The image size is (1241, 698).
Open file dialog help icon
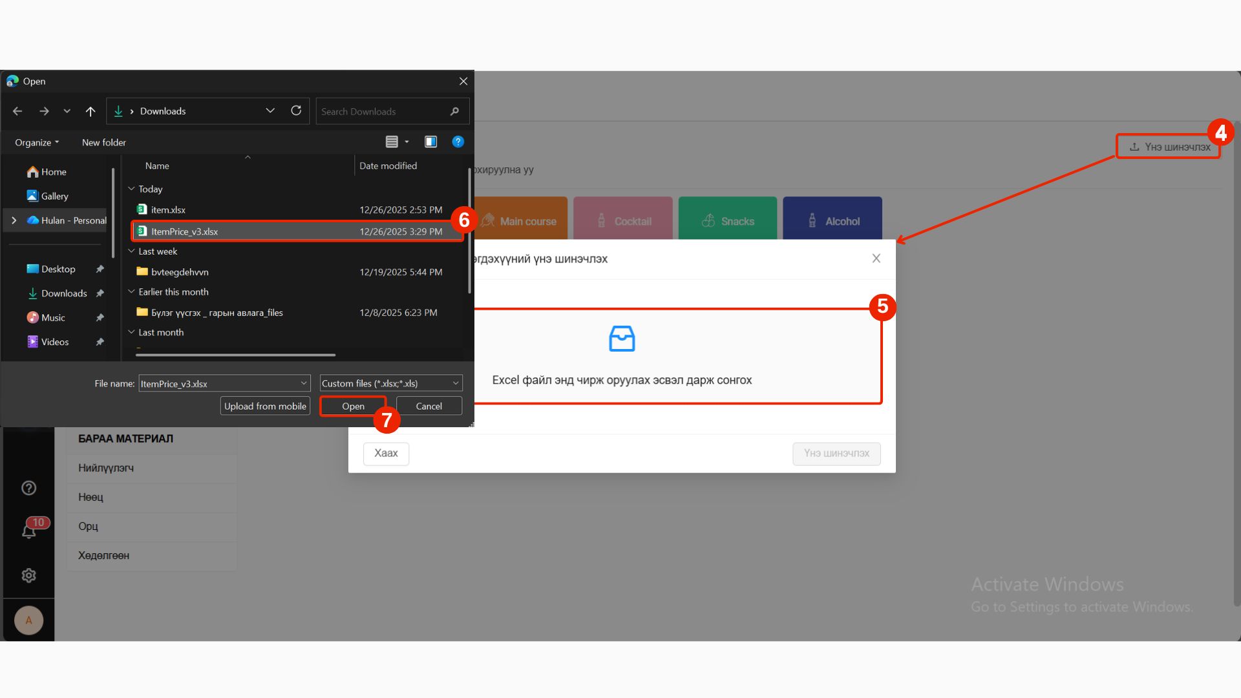point(458,142)
